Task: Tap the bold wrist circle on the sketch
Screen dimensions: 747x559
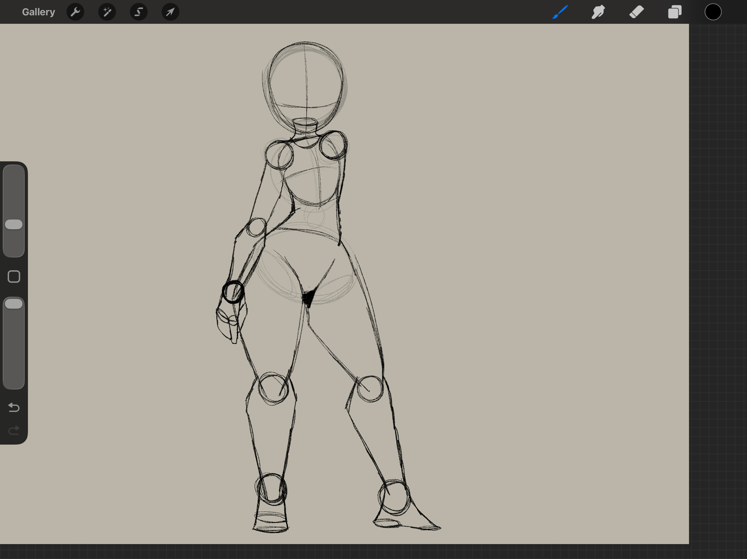Action: point(233,292)
